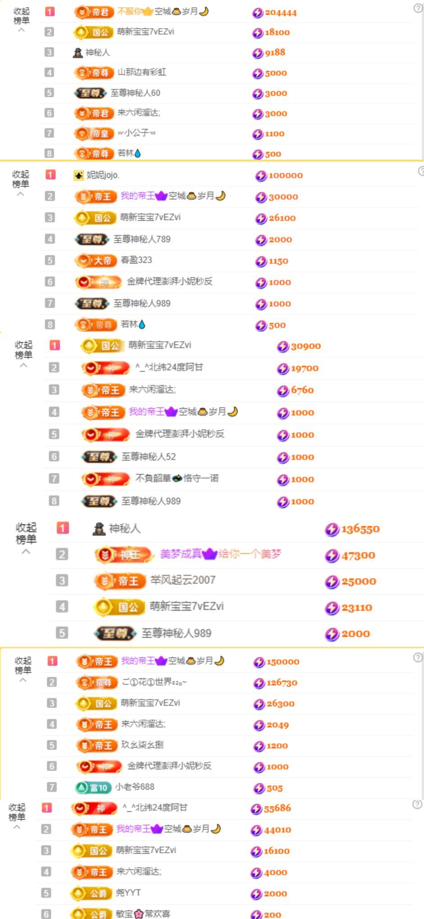Open user 敏宝常欢喜's profile
The width and height of the screenshot is (424, 919).
[x=143, y=914]
